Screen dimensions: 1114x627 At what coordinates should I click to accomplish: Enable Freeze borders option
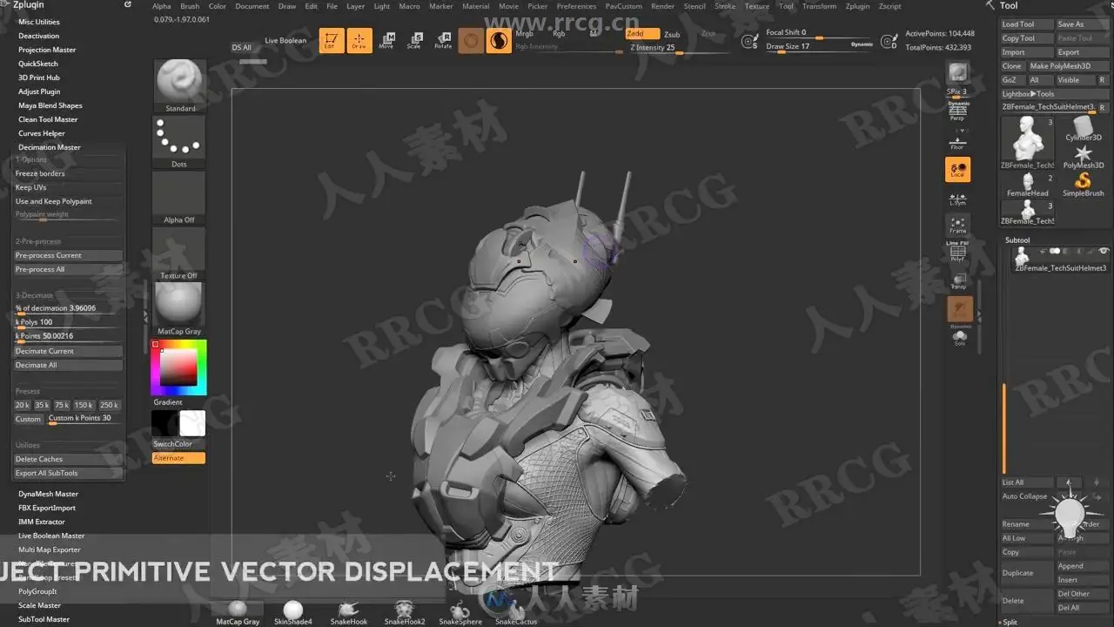[x=68, y=173]
